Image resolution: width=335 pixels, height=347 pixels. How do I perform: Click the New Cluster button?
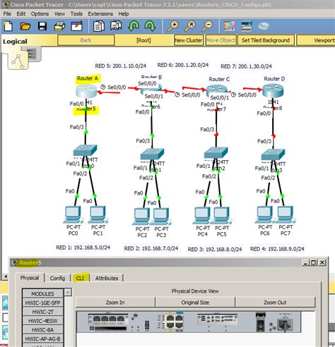[189, 40]
